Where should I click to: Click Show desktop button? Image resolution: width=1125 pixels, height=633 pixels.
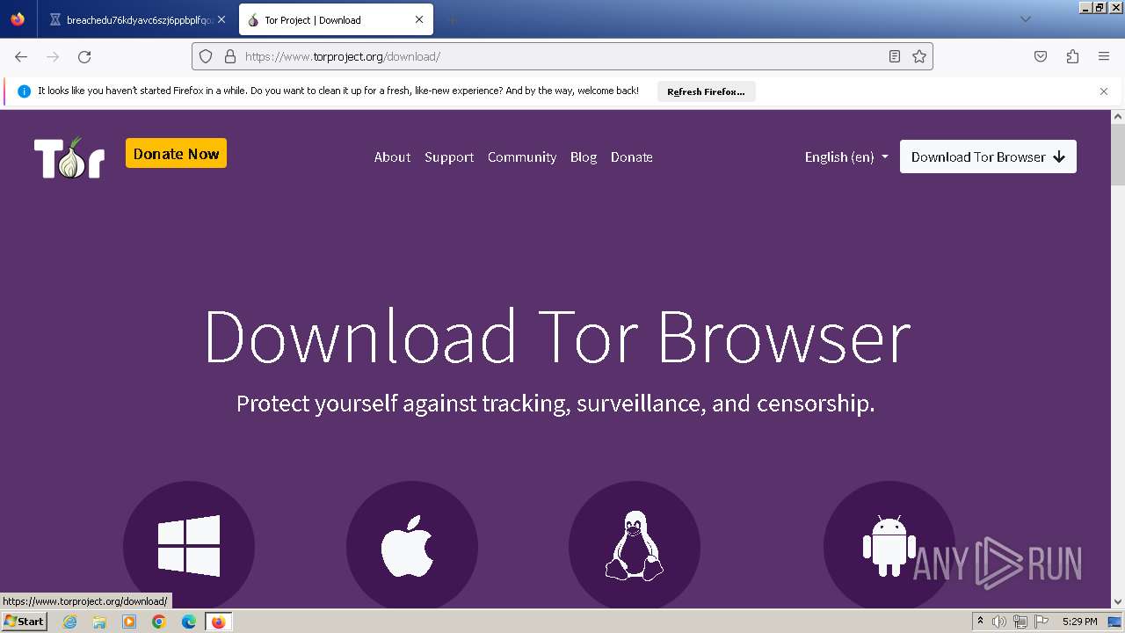tap(1115, 622)
